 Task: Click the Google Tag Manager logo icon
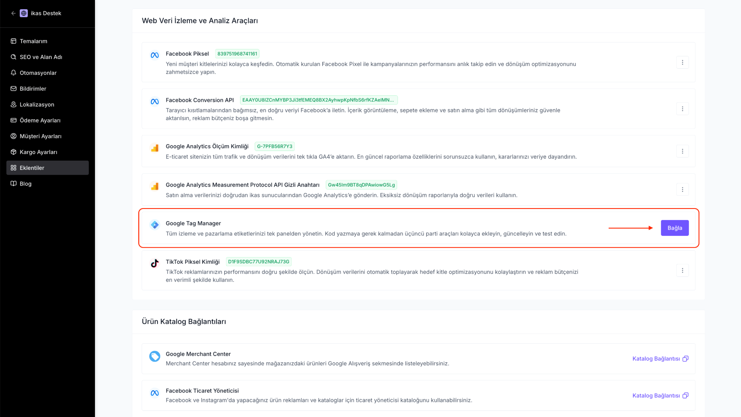[155, 225]
